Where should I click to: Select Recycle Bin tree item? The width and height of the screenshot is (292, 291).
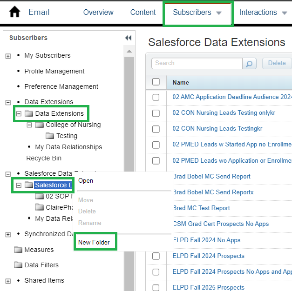(x=44, y=158)
